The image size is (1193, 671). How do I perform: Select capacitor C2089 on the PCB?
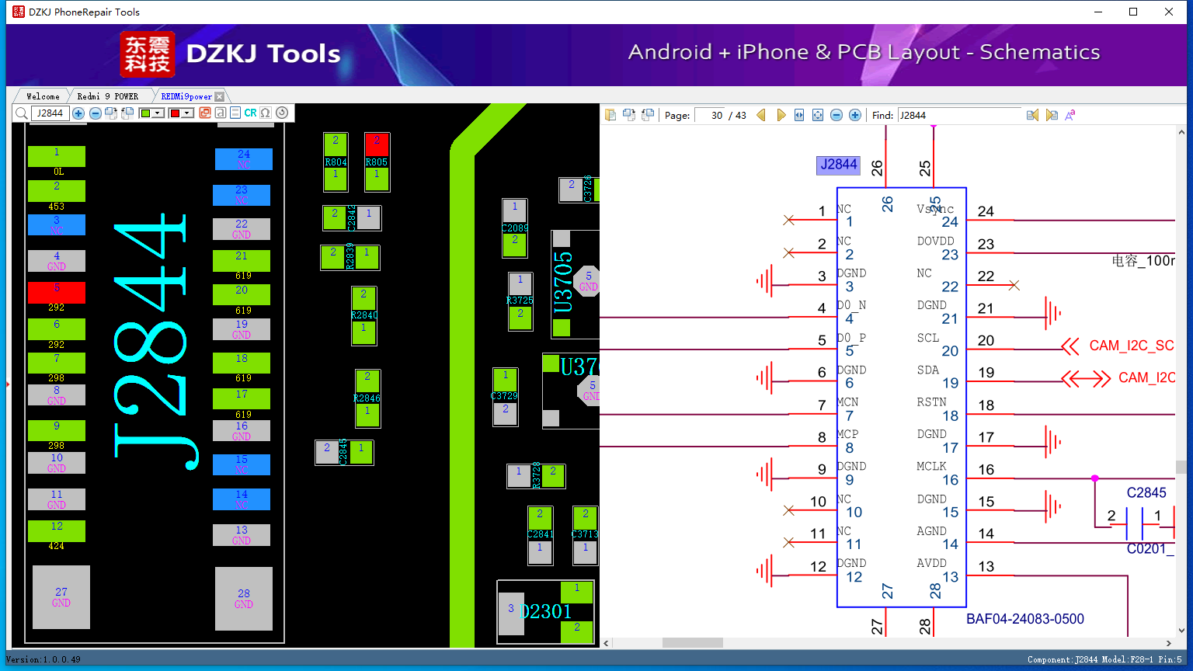pyautogui.click(x=514, y=228)
